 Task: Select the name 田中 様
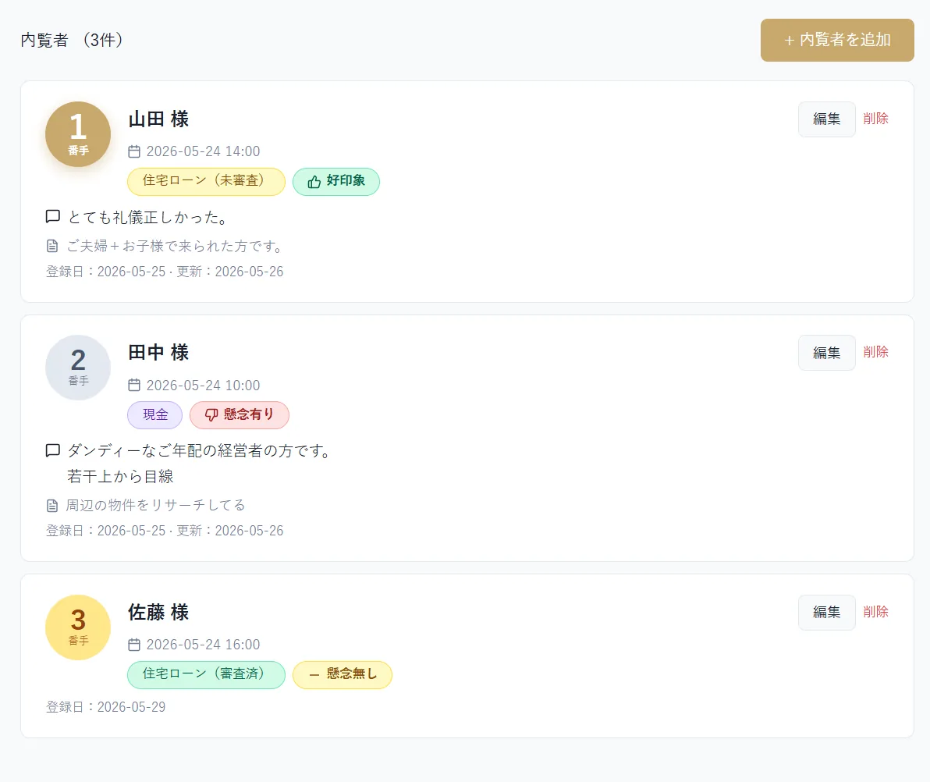158,353
